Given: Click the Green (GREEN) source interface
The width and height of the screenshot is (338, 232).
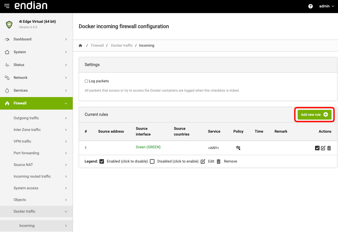Looking at the screenshot, I should (148, 147).
